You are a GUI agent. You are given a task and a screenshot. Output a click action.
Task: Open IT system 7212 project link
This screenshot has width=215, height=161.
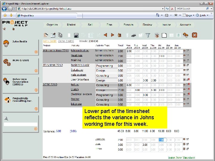(x=53, y=65)
